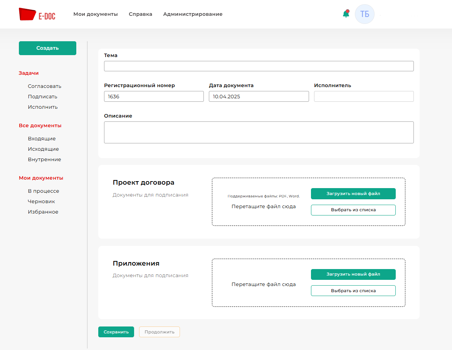Show Внутренние documents

click(44, 160)
